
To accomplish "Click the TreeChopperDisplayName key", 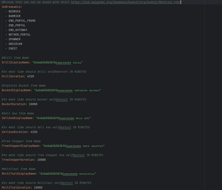I will (x=20, y=146).
